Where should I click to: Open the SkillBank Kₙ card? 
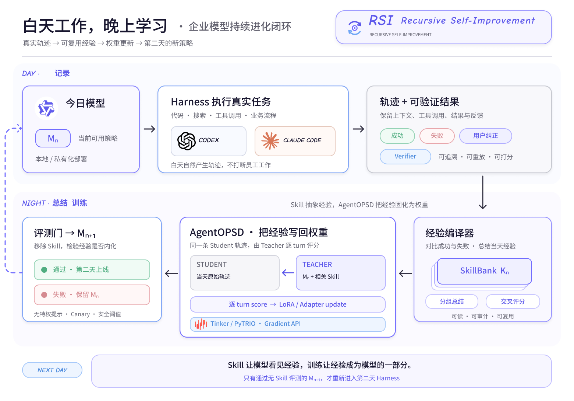485,271
